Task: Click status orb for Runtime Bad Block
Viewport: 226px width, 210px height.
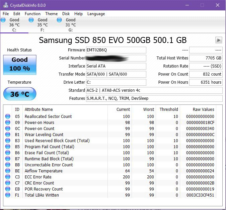Action: click(8, 159)
